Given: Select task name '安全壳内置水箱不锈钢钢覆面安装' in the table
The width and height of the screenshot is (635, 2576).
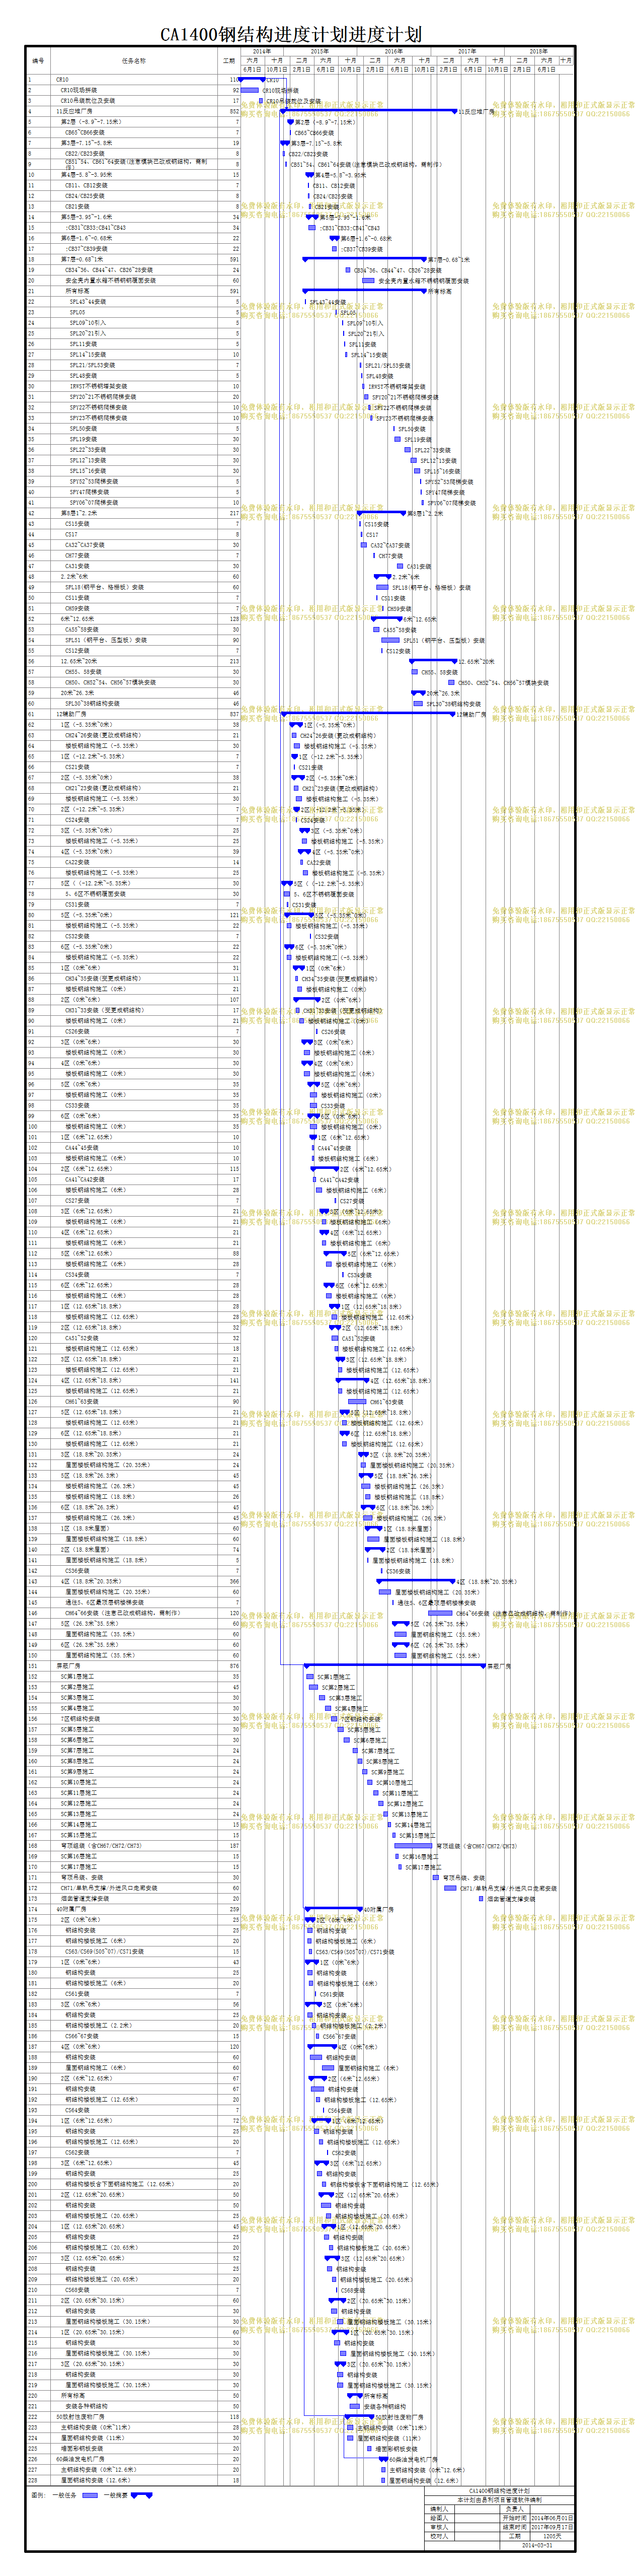Looking at the screenshot, I should pos(111,281).
